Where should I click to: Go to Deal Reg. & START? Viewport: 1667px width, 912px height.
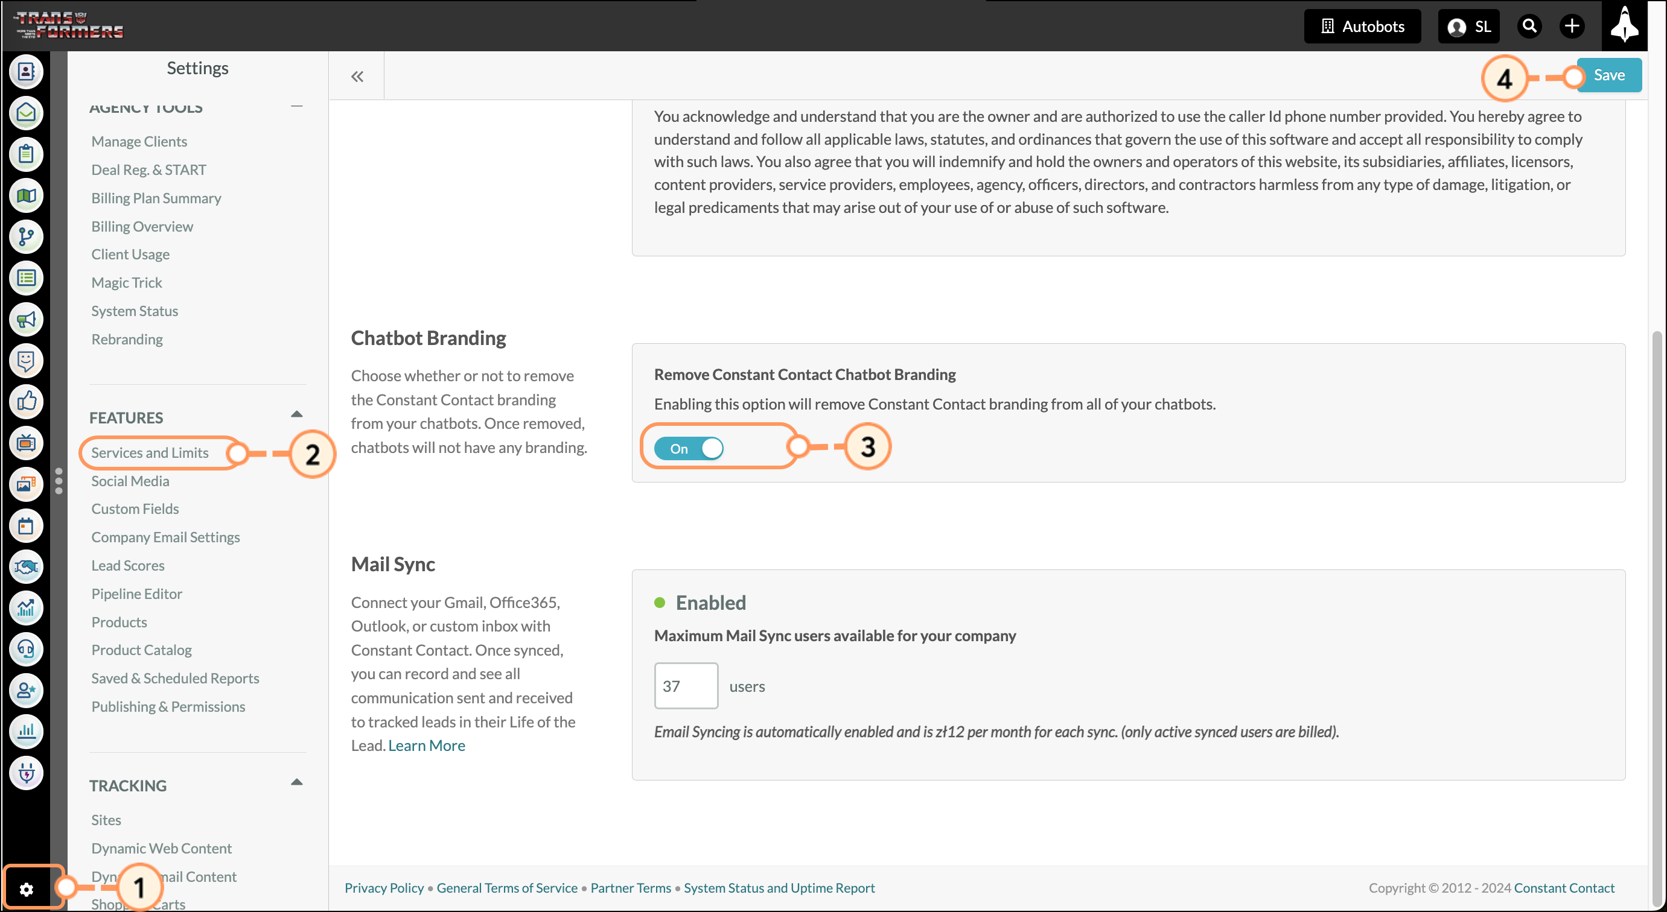point(149,169)
